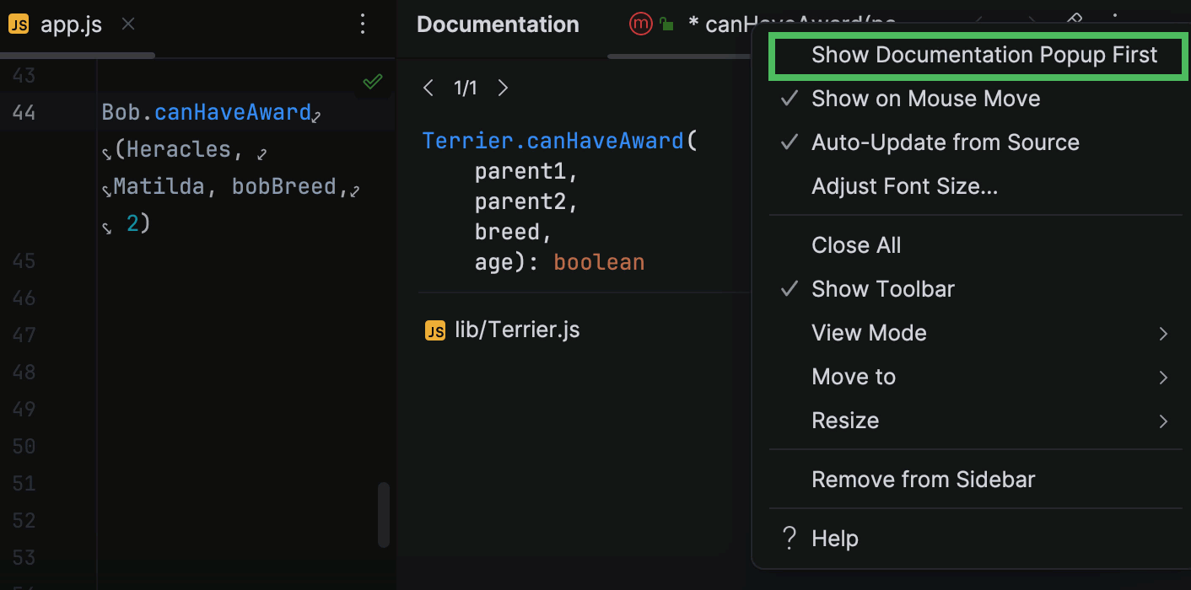Toggle Auto-Update from Source option
The height and width of the screenshot is (590, 1191).
click(945, 142)
